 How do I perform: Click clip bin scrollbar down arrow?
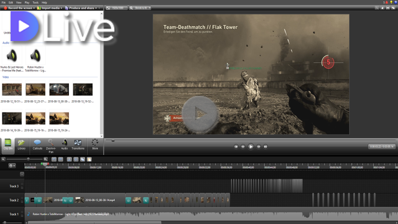point(101,136)
